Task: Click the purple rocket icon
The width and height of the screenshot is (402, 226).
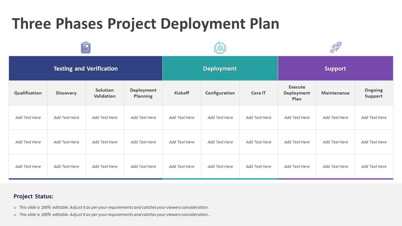Action: [x=335, y=47]
